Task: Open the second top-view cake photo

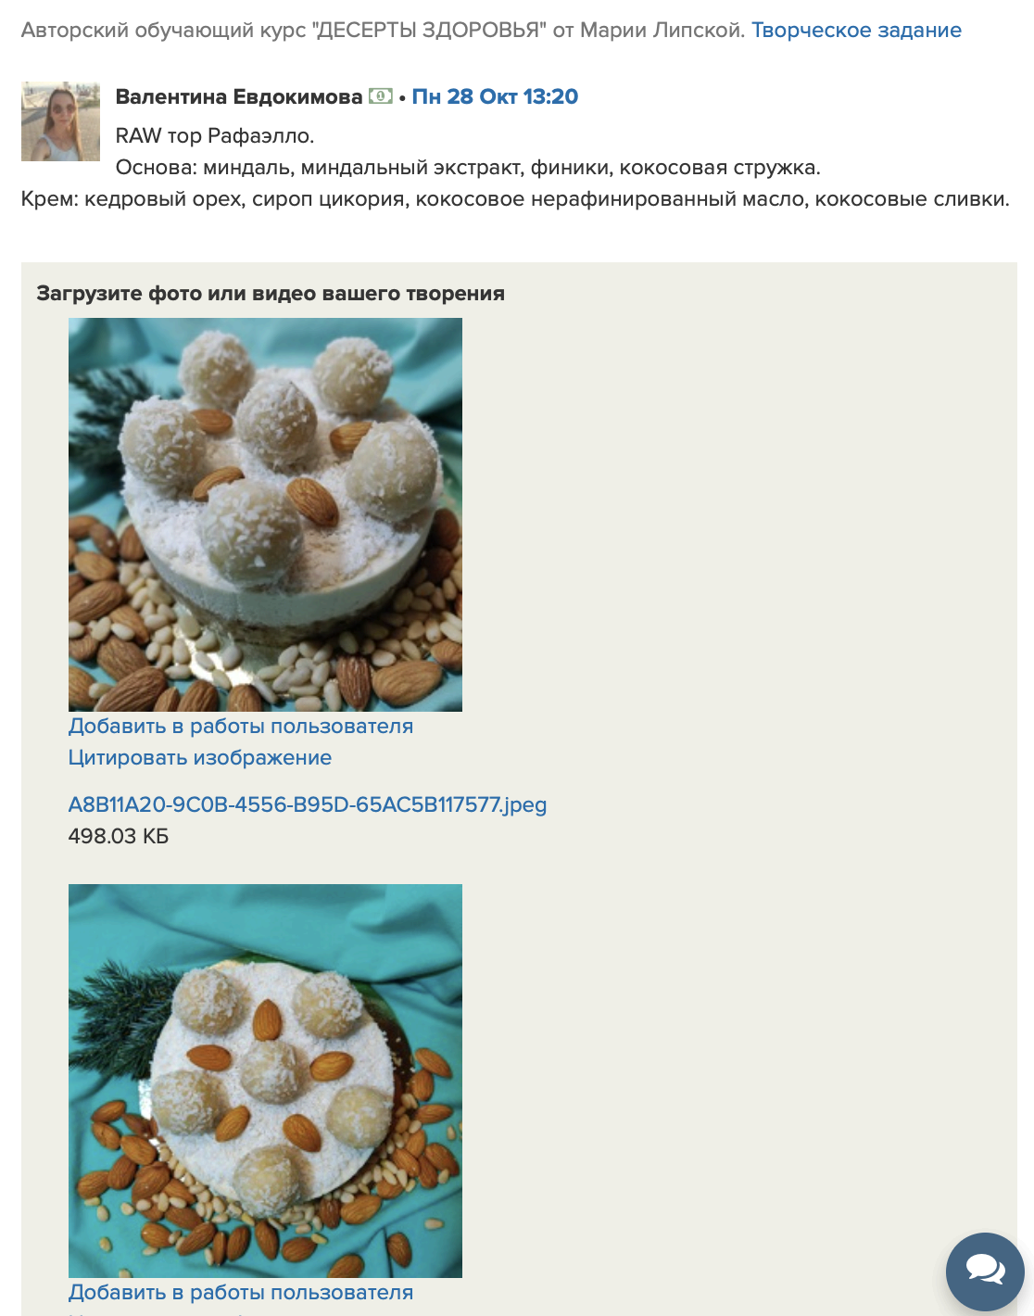Action: pos(265,1081)
